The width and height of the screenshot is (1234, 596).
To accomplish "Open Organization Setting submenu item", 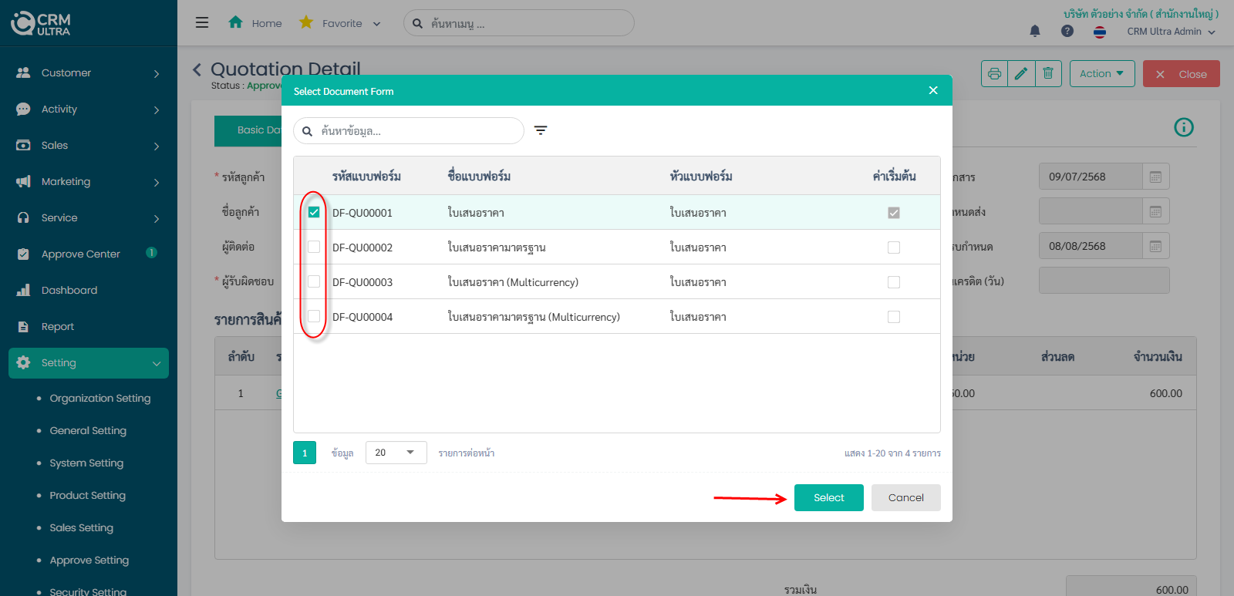I will click(100, 399).
